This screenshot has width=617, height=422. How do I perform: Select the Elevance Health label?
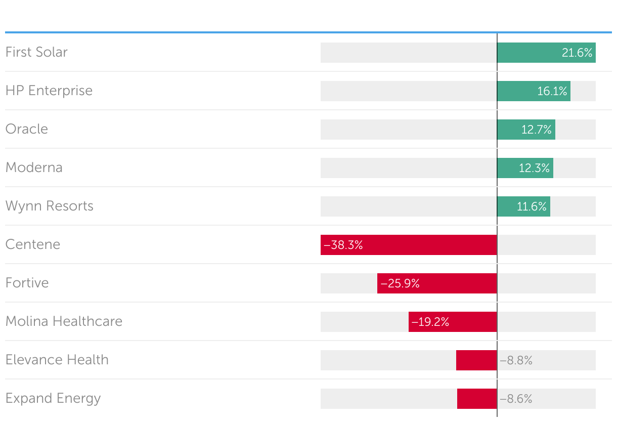(57, 360)
